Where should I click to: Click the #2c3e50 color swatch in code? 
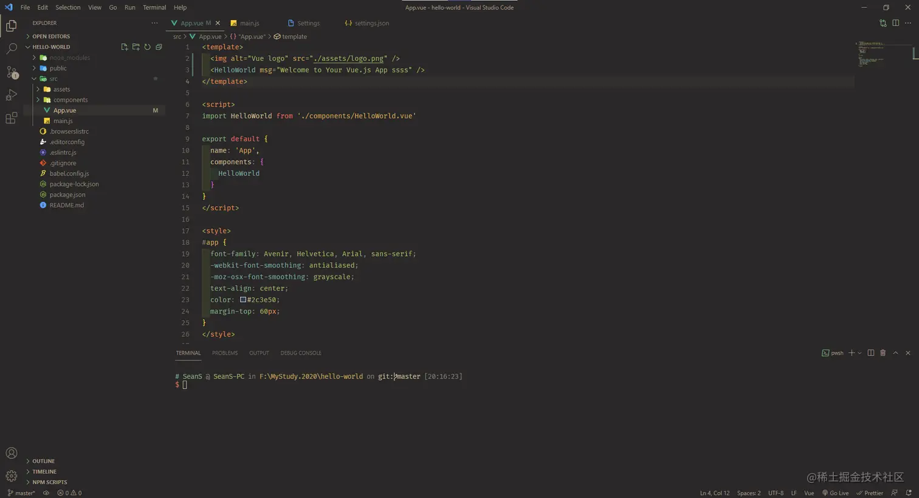pyautogui.click(x=243, y=300)
